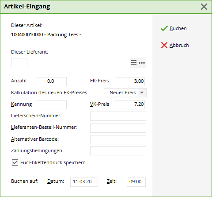This screenshot has height=197, width=212.
Task: Click the red X Abbruch icon
Action: point(164,45)
